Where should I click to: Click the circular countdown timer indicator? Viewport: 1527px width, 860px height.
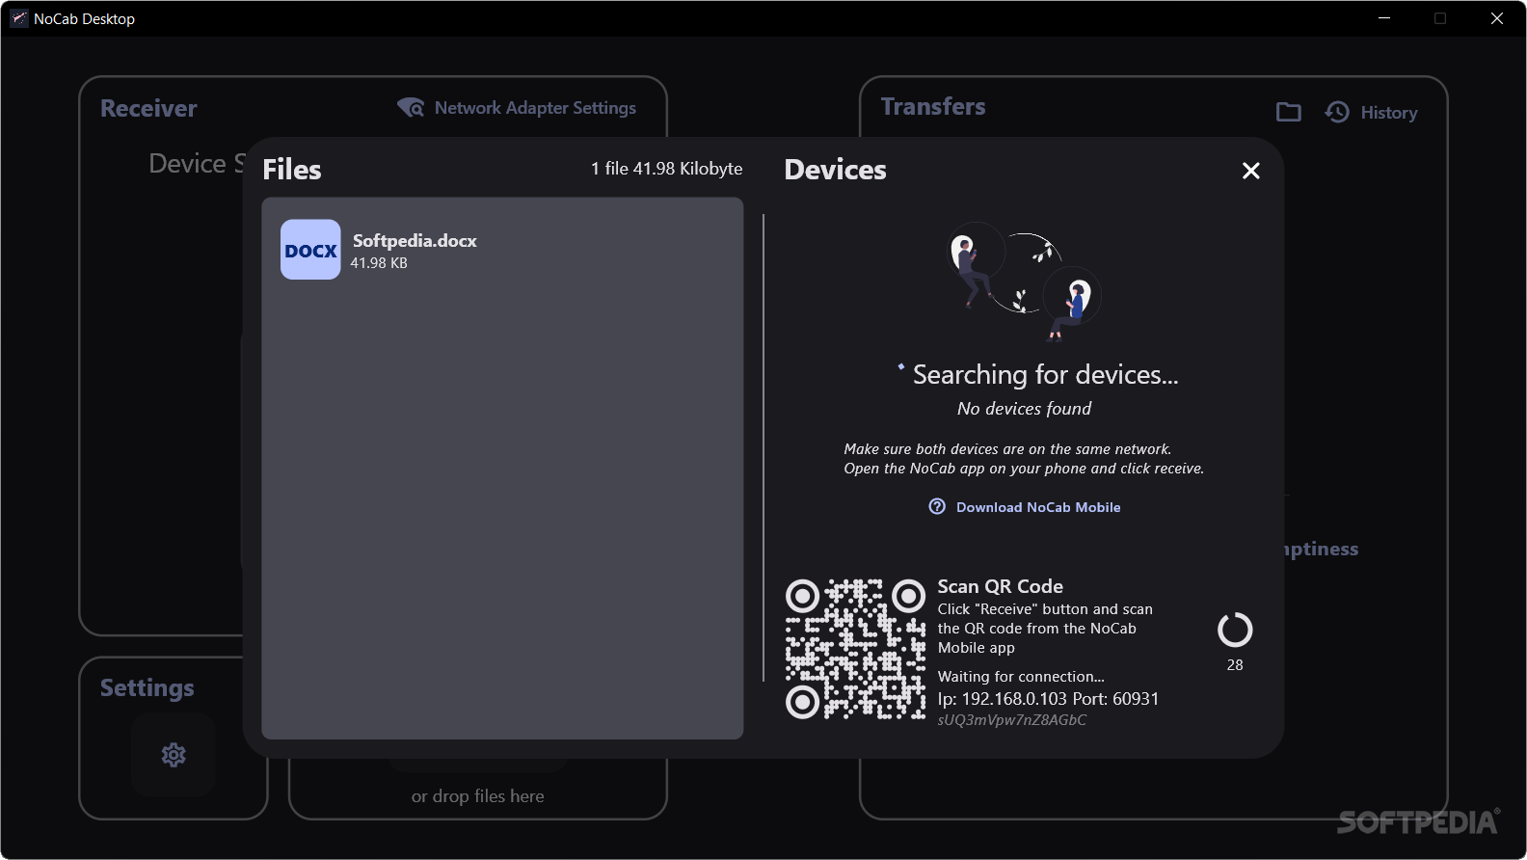pyautogui.click(x=1235, y=630)
